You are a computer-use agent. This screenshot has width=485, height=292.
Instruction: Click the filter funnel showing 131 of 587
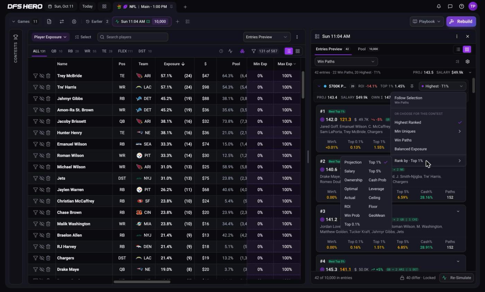pyautogui.click(x=265, y=51)
